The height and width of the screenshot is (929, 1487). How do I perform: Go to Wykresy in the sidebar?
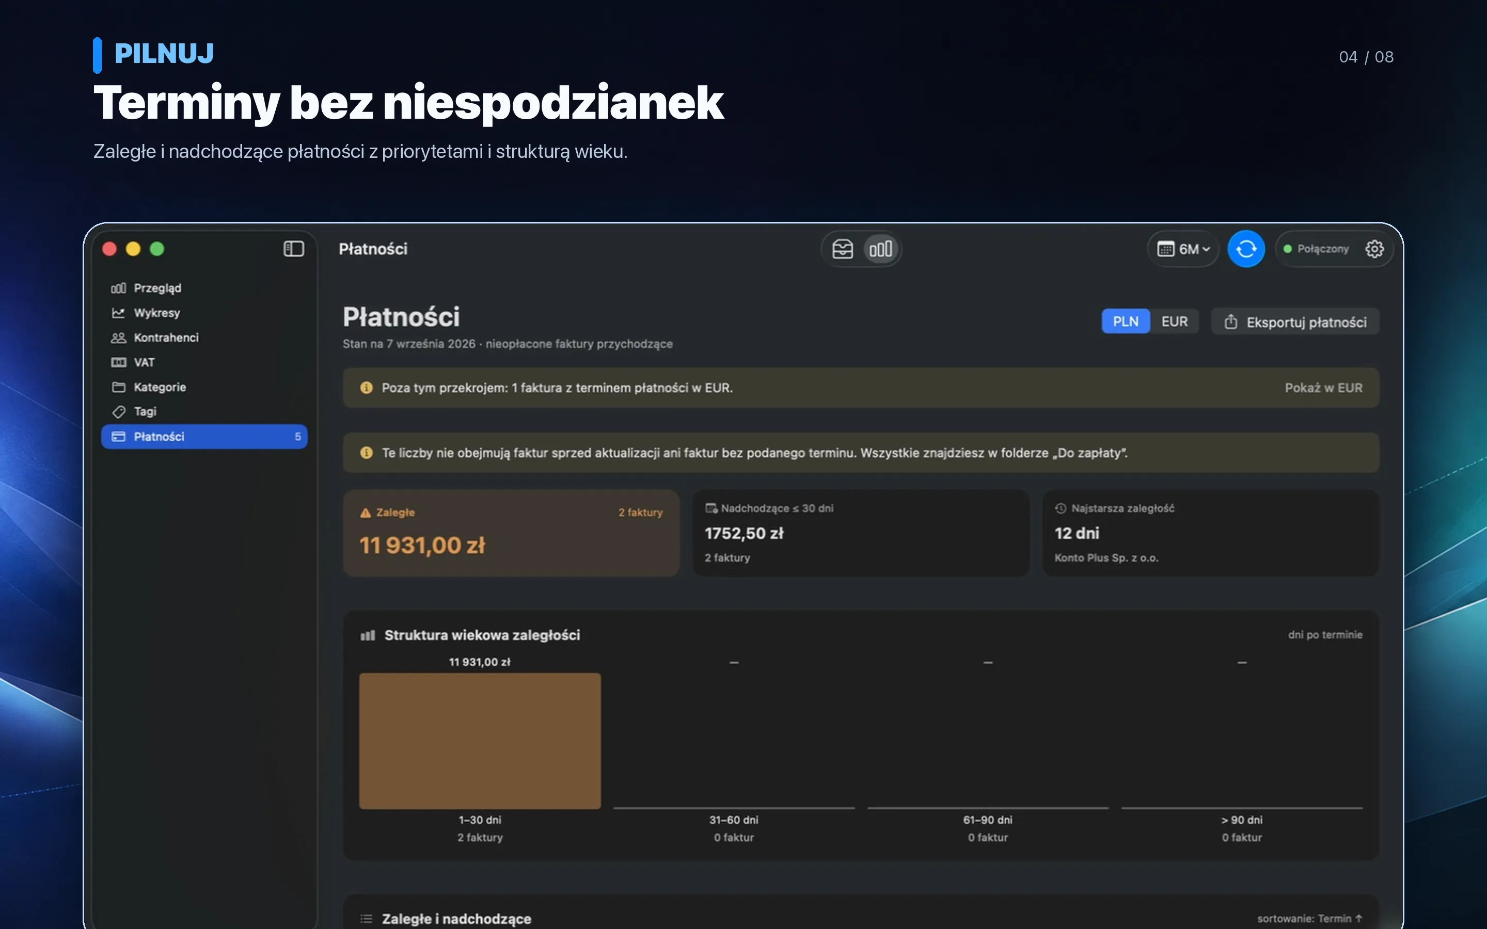click(x=204, y=313)
